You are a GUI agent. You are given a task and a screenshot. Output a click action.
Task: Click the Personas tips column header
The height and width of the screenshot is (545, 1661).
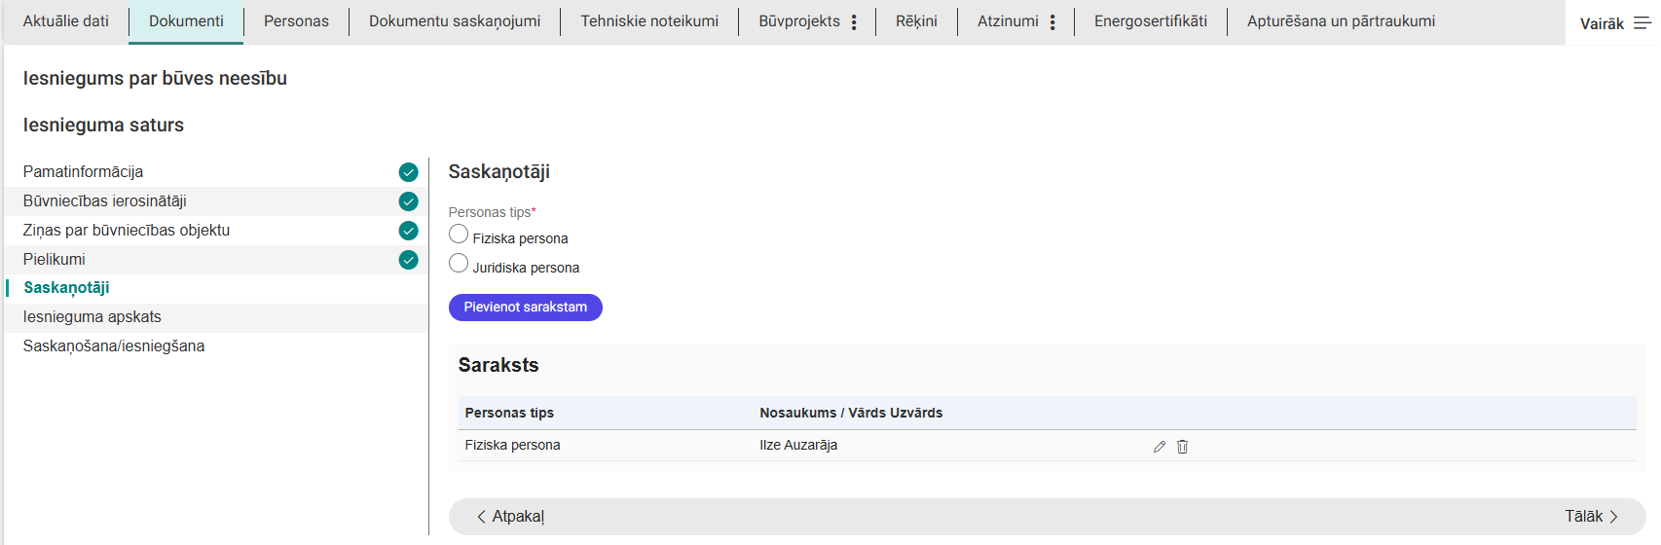pyautogui.click(x=509, y=413)
